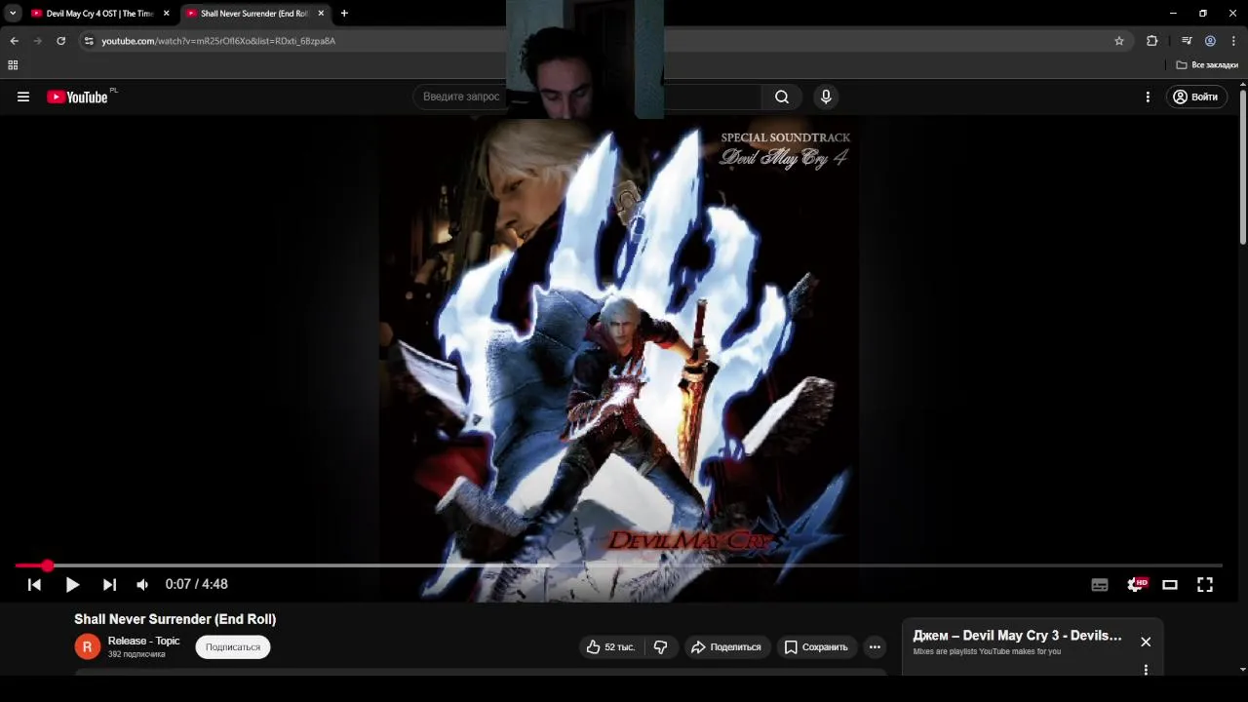This screenshot has height=702, width=1248.
Task: Enter fullscreen mode on the player
Action: [x=1205, y=584]
